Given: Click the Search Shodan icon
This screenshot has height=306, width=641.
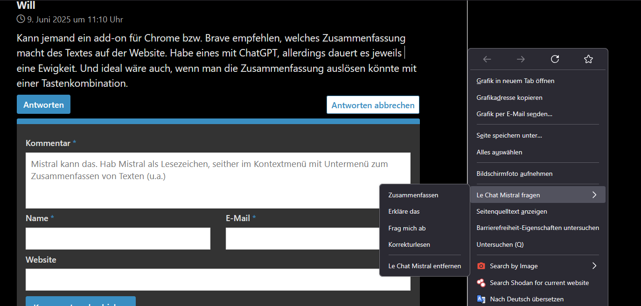Looking at the screenshot, I should click(x=481, y=283).
